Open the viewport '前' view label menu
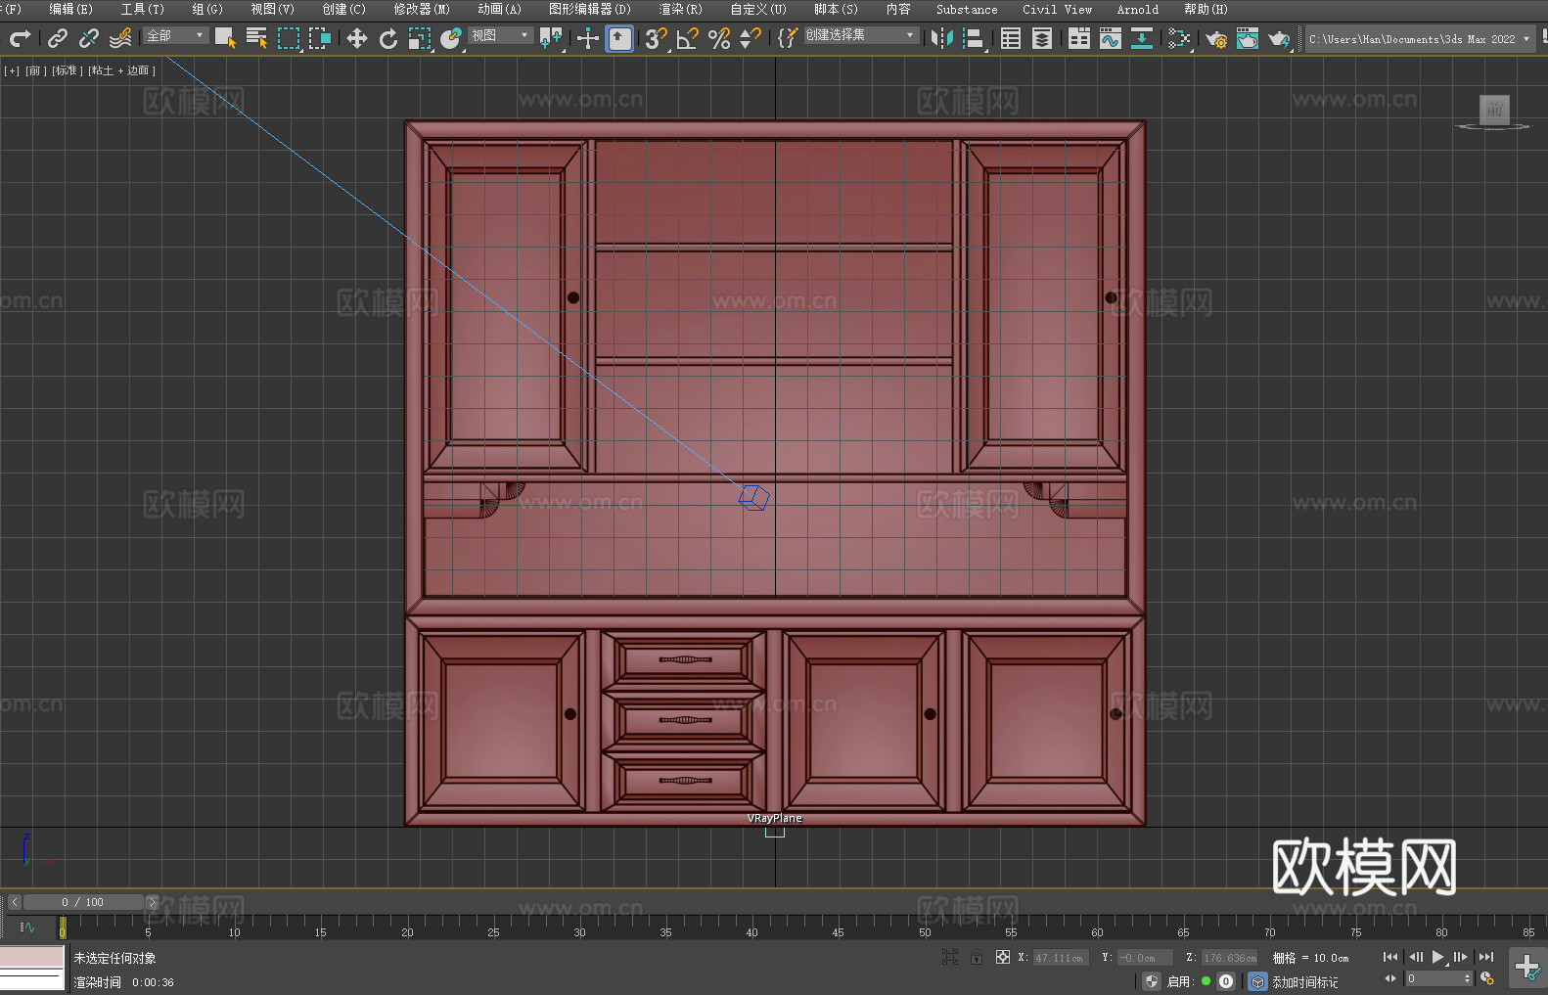Screen dimensions: 1548x995 (x=36, y=70)
